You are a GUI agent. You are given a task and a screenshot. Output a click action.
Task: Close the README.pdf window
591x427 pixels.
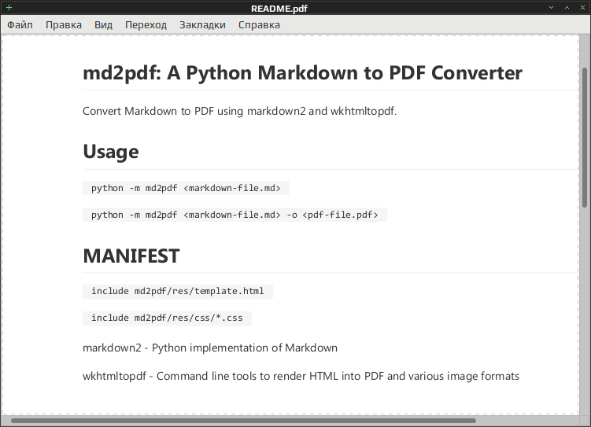582,8
